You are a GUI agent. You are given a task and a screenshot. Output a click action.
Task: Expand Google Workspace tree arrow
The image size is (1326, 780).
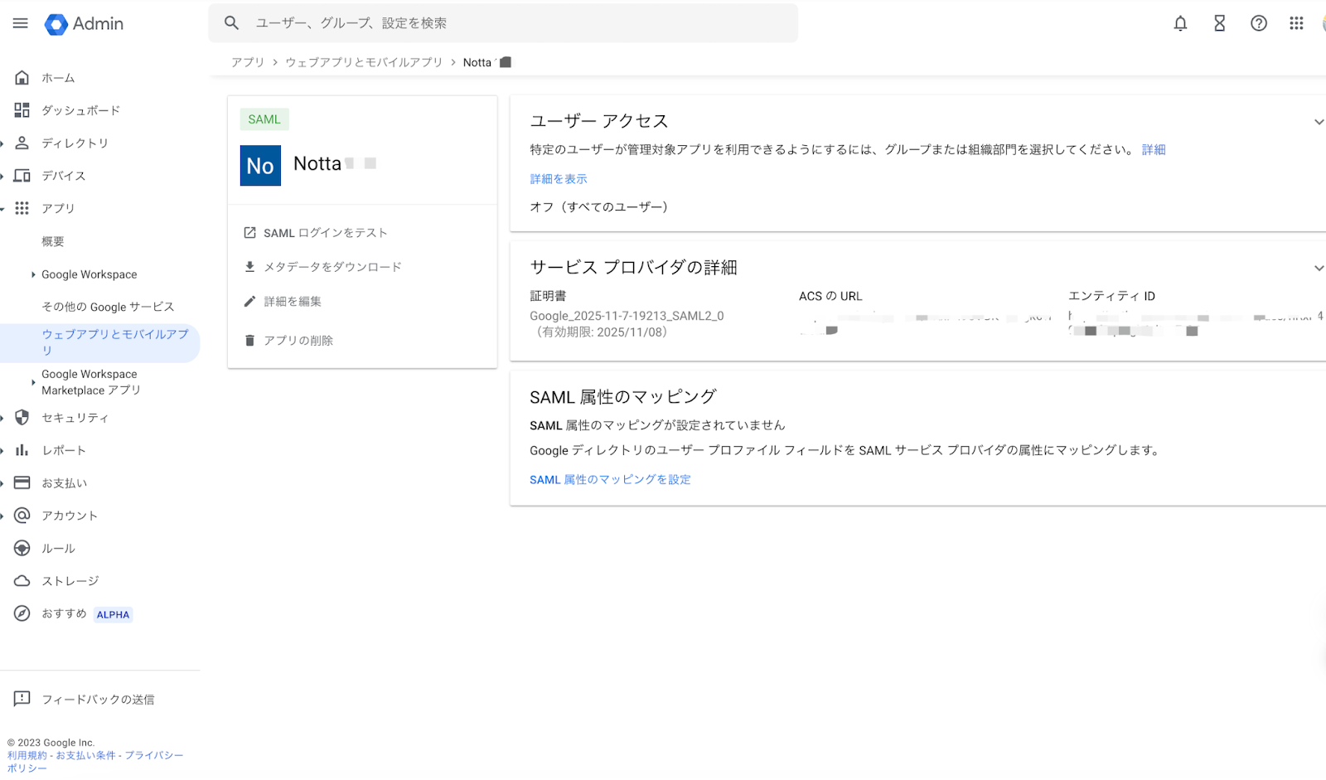pyautogui.click(x=33, y=274)
